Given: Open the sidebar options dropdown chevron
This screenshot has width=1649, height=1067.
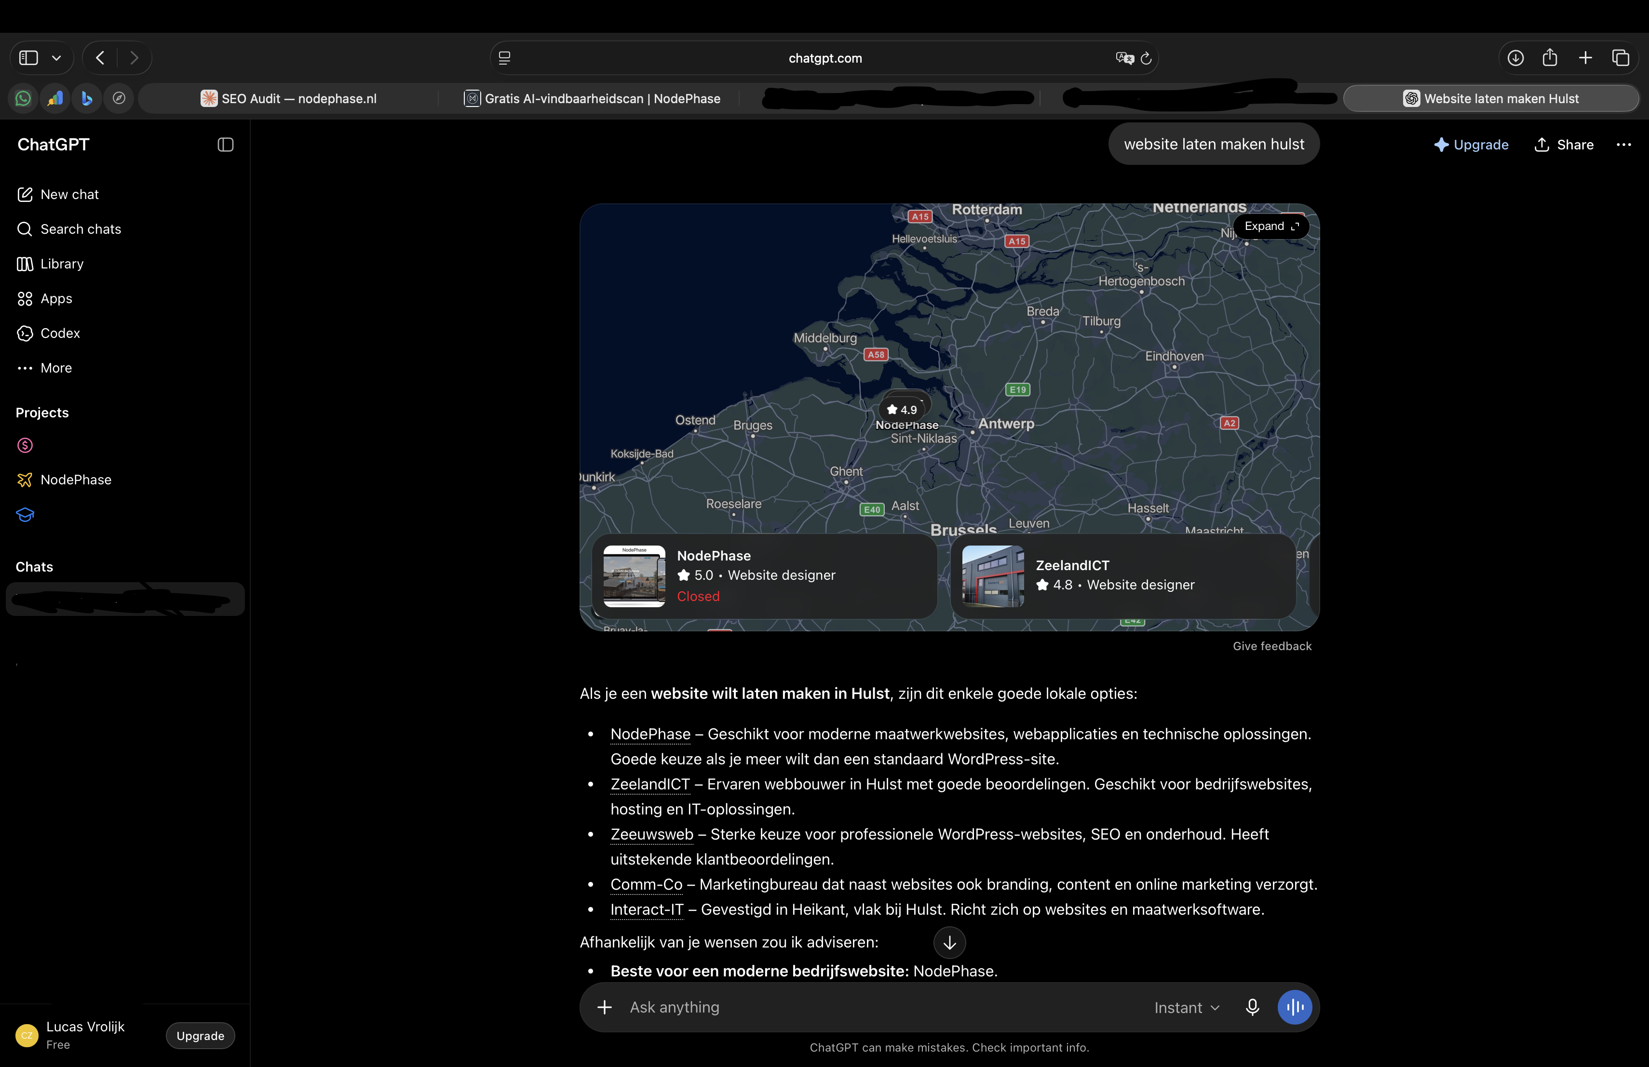Looking at the screenshot, I should pyautogui.click(x=57, y=58).
